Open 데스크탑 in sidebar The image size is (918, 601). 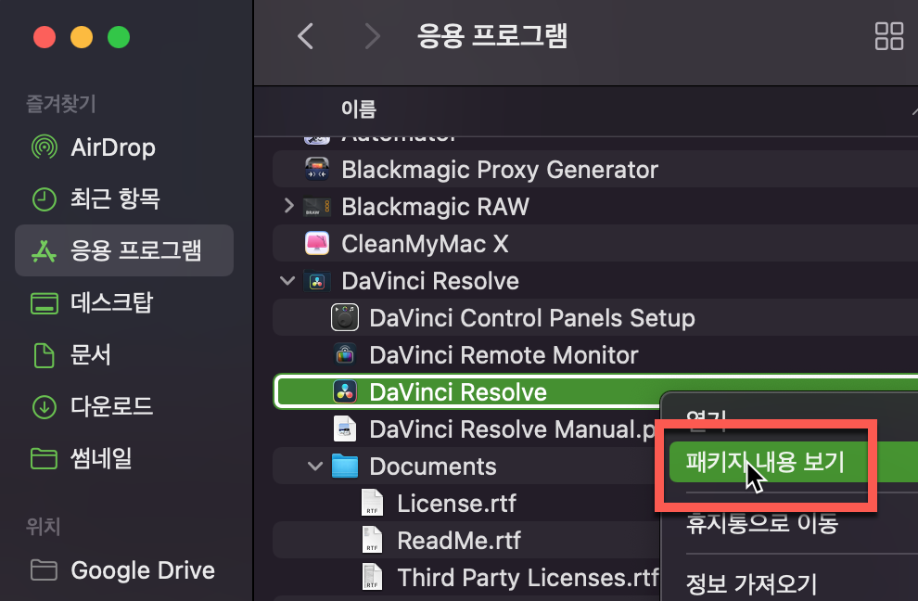112,303
